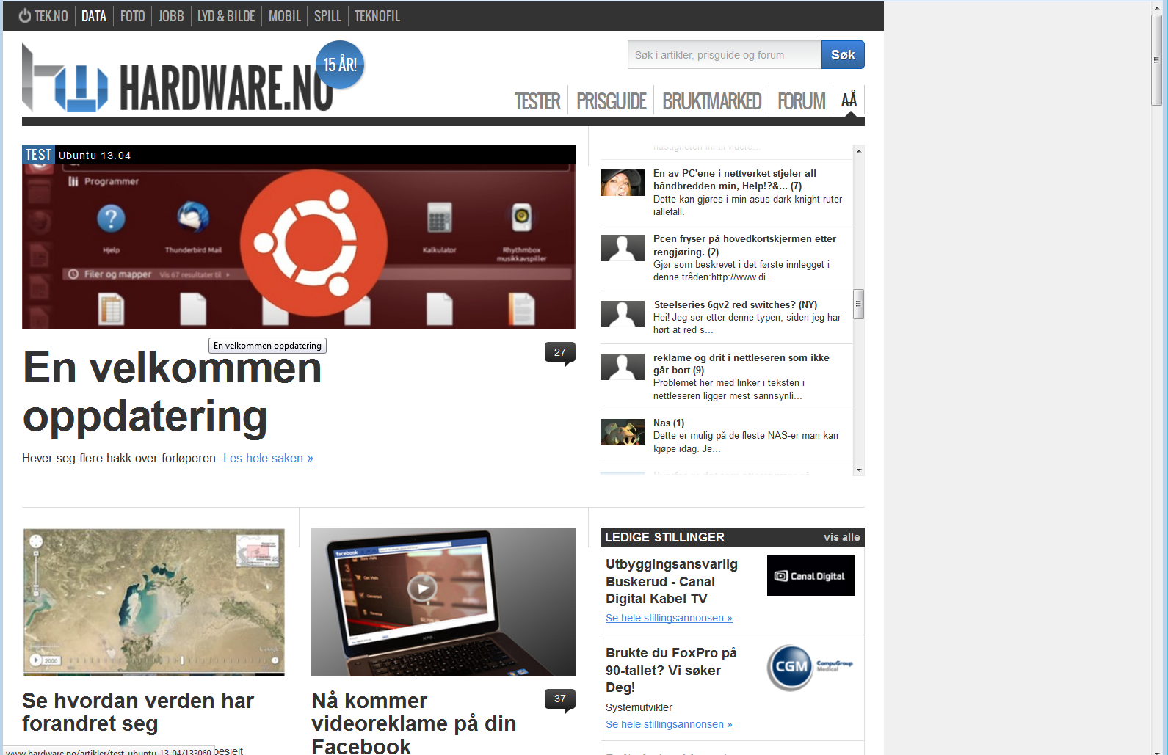Click the 27 comments bubble

pos(559,353)
